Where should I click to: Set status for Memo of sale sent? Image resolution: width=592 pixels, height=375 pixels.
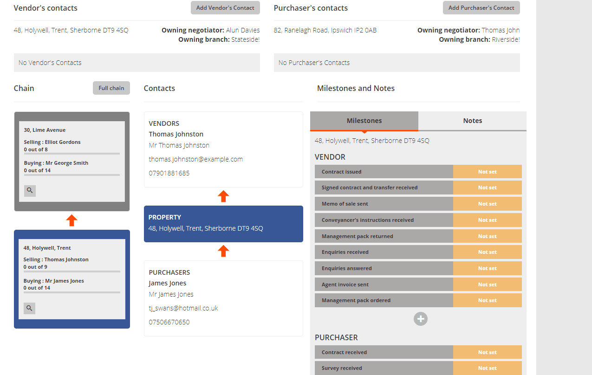[487, 204]
